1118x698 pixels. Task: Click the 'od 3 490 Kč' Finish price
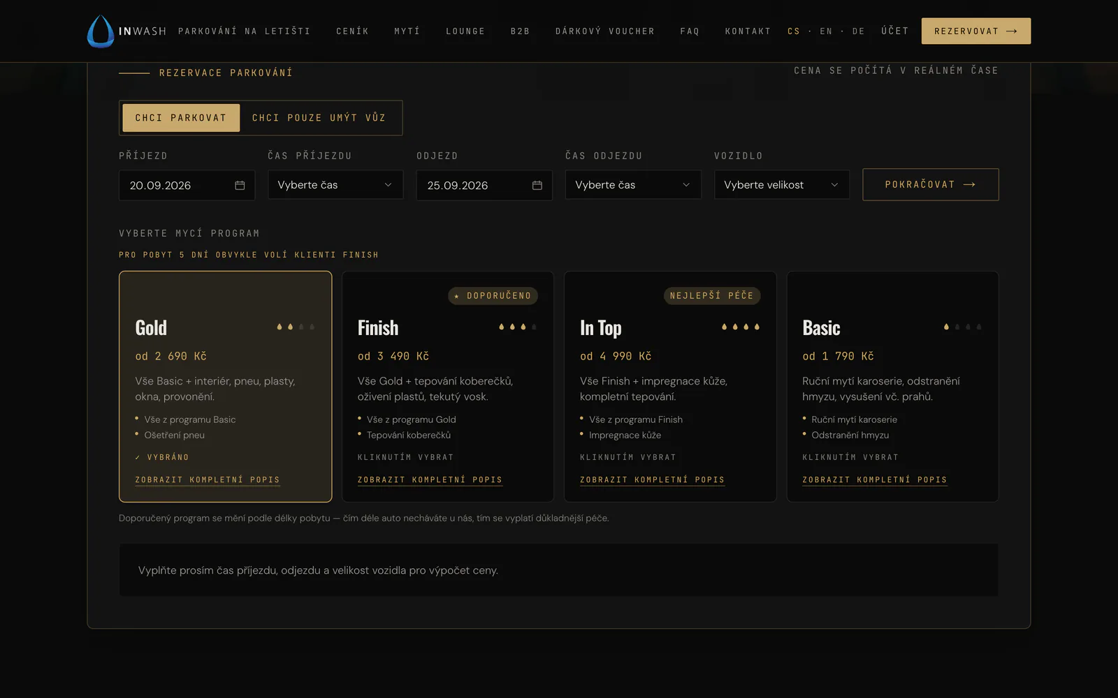(393, 357)
